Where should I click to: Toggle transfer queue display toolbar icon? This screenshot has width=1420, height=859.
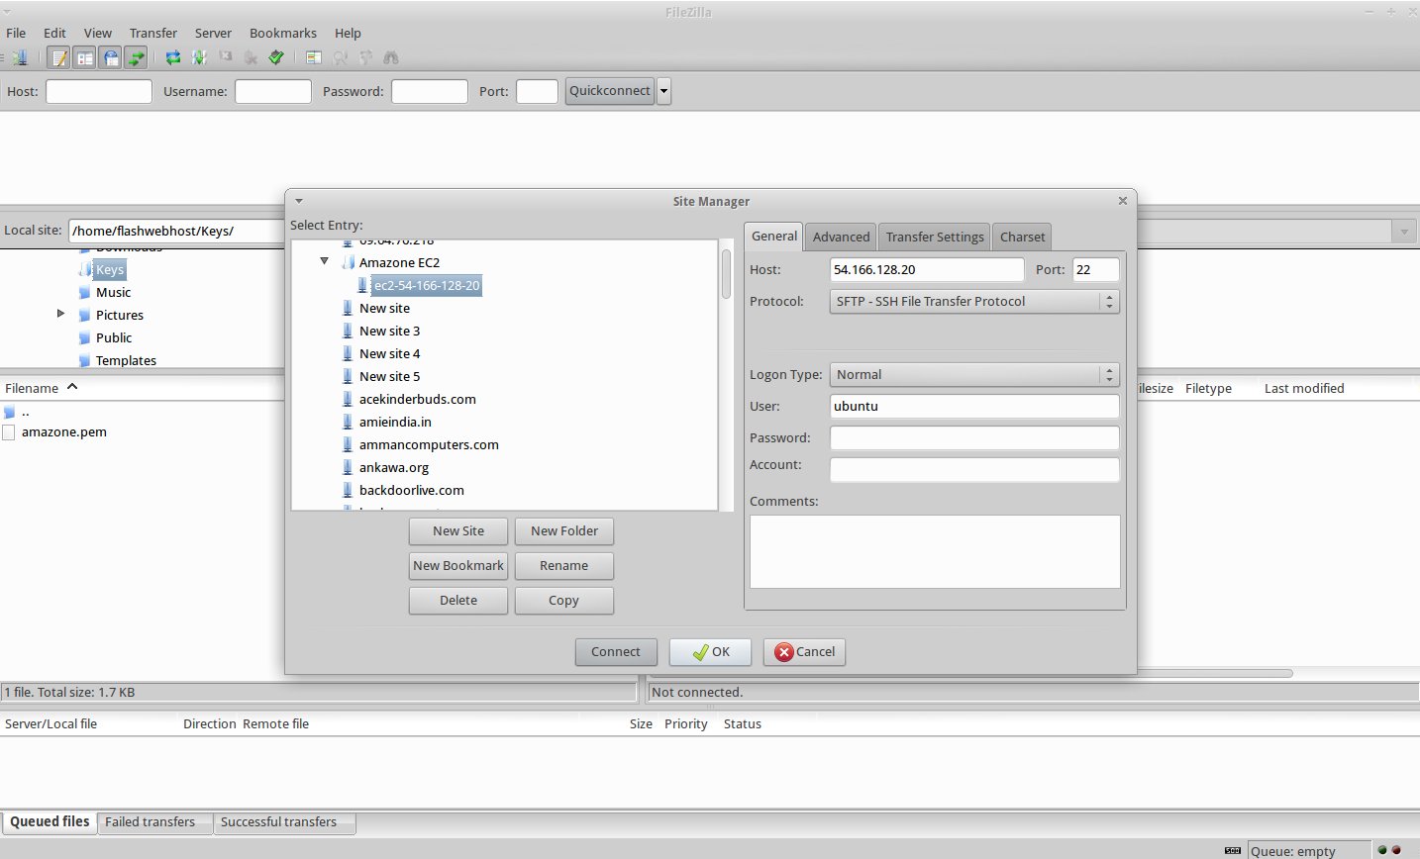coord(136,57)
